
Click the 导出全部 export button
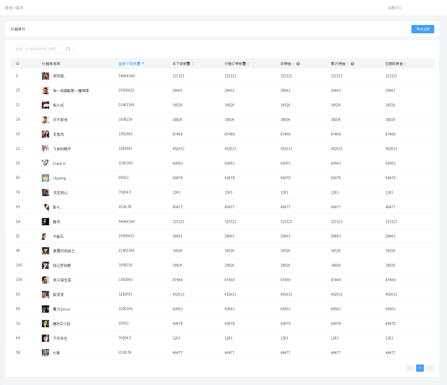(423, 29)
